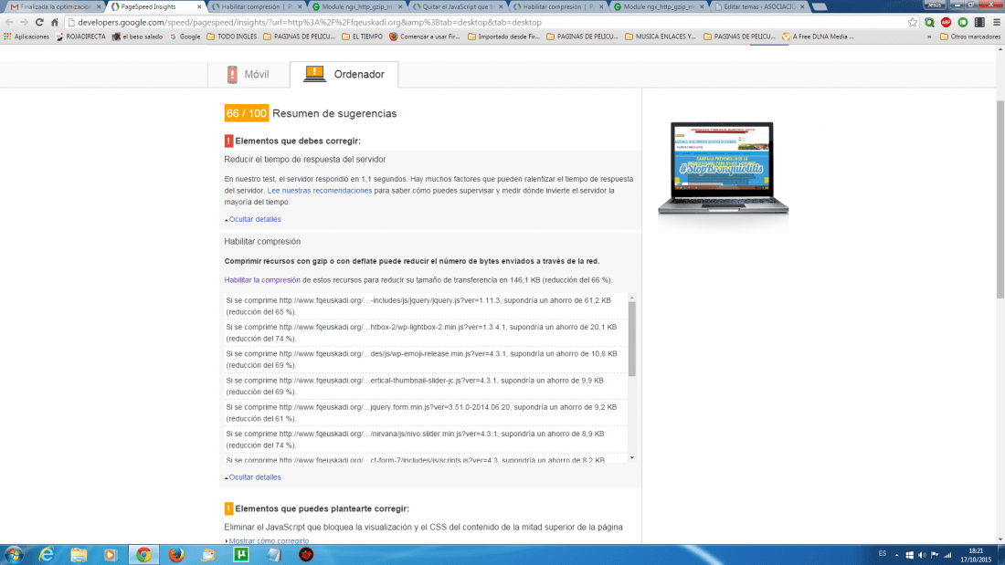Open a new browser tab
Image resolution: width=1005 pixels, height=565 pixels.
coord(820,6)
